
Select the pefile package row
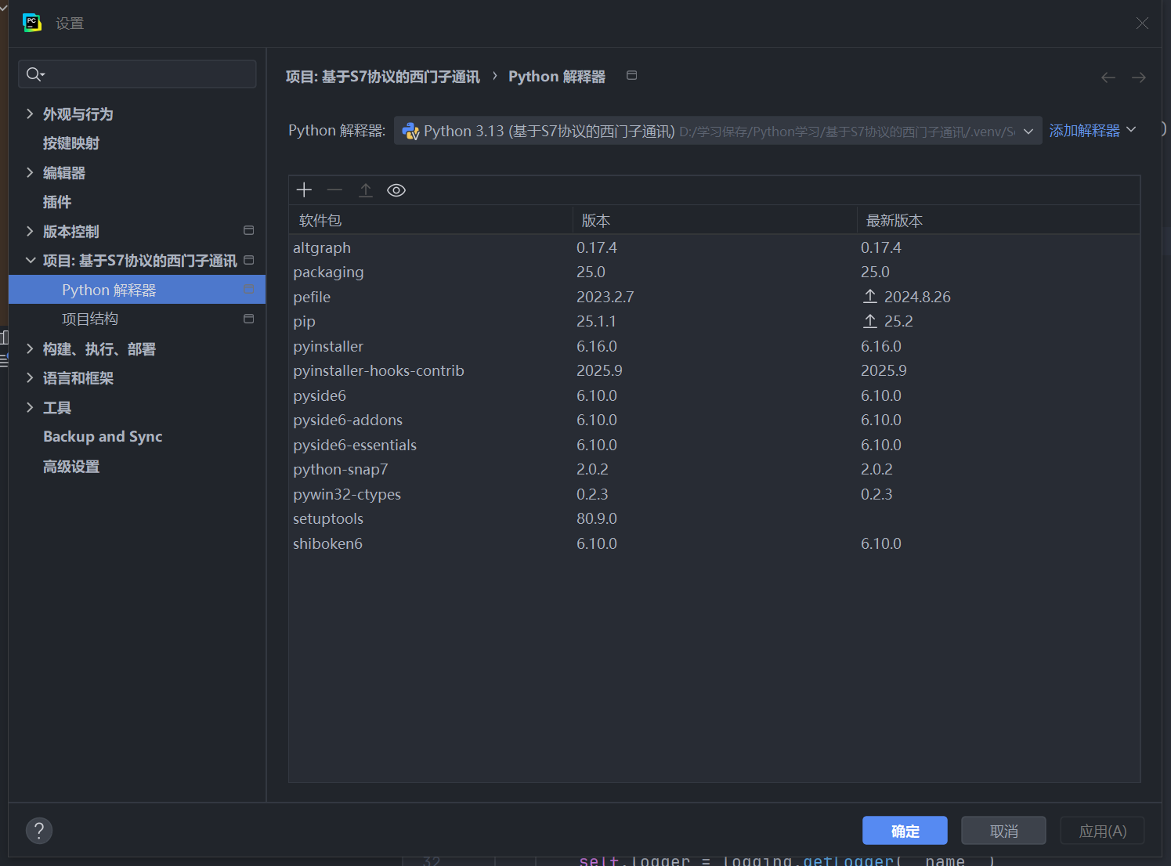tap(714, 297)
